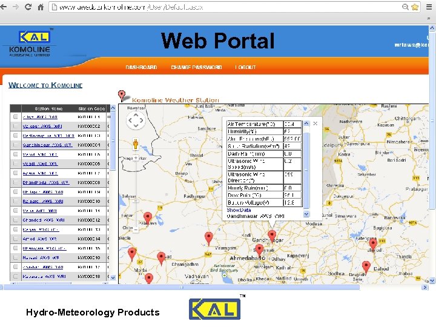Tick checkbox for station code K00000002
The image size is (436, 327).
(16, 126)
